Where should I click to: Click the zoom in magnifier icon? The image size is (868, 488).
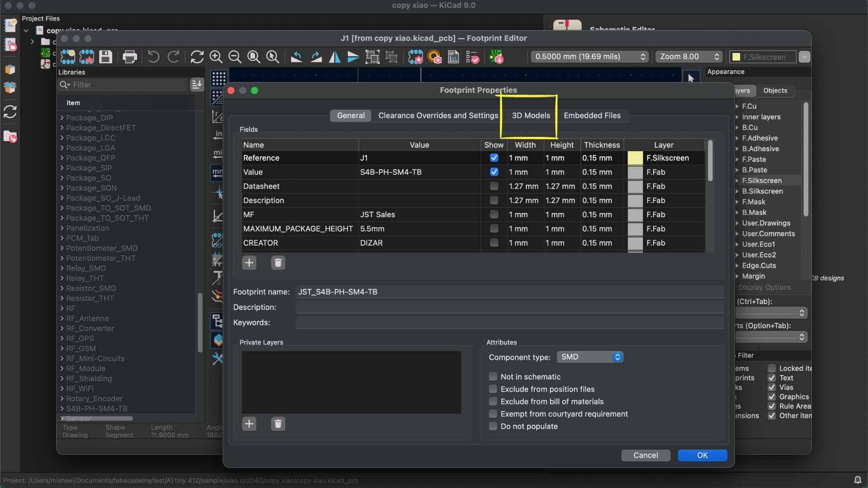coord(216,57)
